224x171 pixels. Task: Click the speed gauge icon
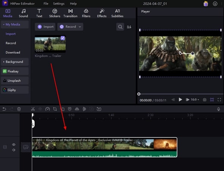(48, 109)
